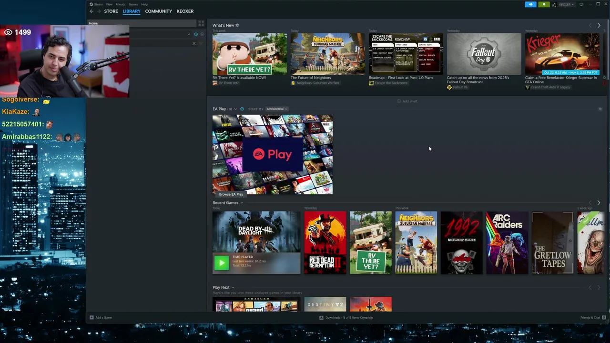The width and height of the screenshot is (610, 343).
Task: Click Add a Game plus icon
Action: pos(91,318)
